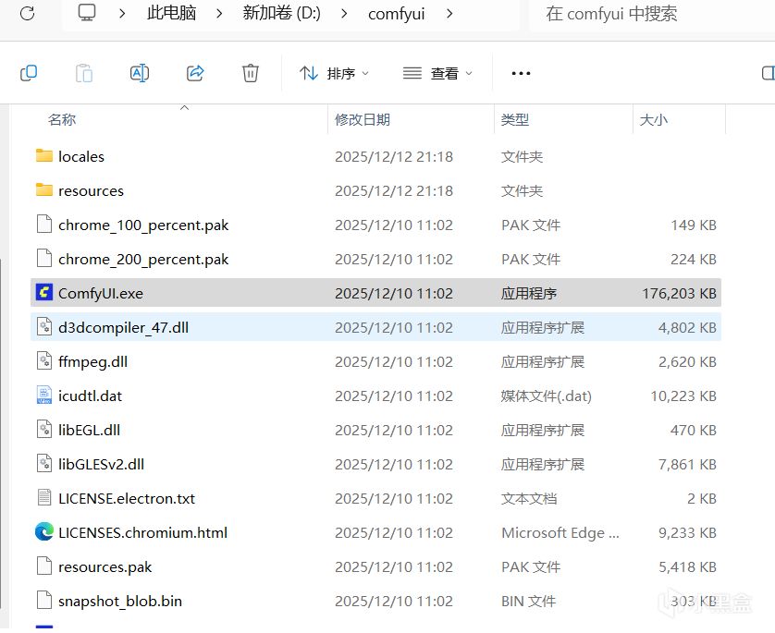Click the 在 comfyui 中搜索 search box
775x633 pixels.
tap(652, 14)
